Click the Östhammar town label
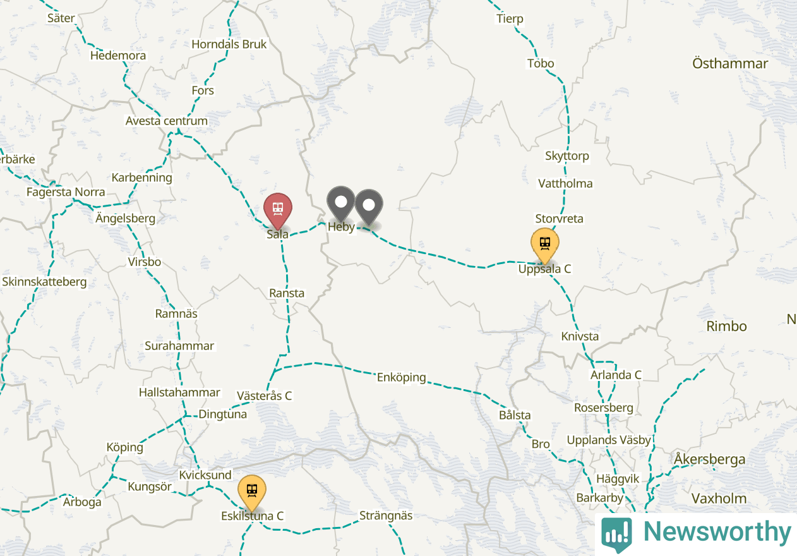Screen dimensions: 797x556 pyautogui.click(x=730, y=63)
